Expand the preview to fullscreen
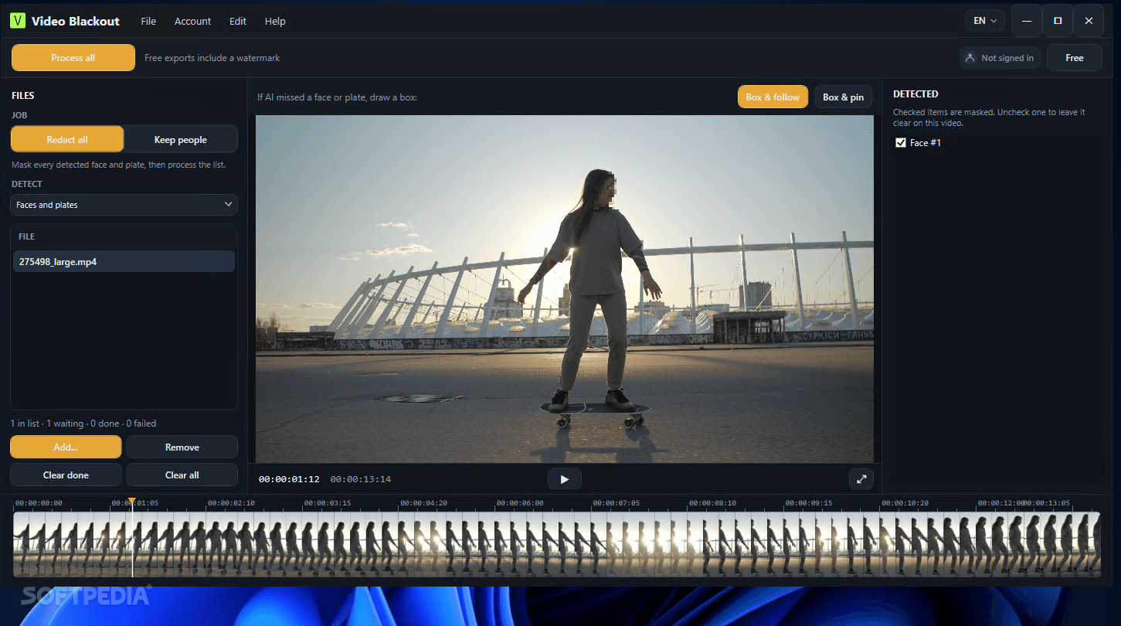This screenshot has width=1121, height=626. click(861, 479)
